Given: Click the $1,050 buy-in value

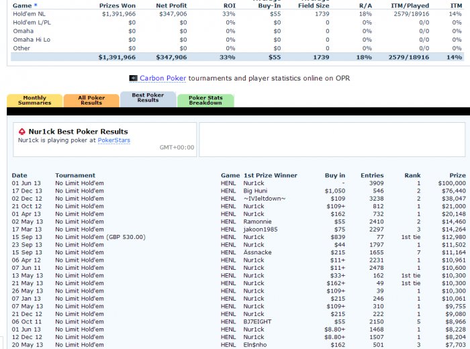Looking at the screenshot, I should (335, 191).
